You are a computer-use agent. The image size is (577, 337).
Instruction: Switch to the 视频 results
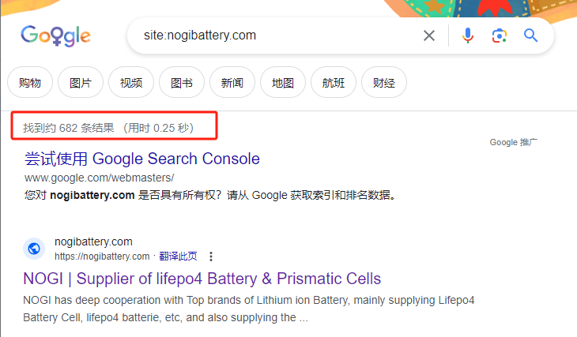coord(131,82)
